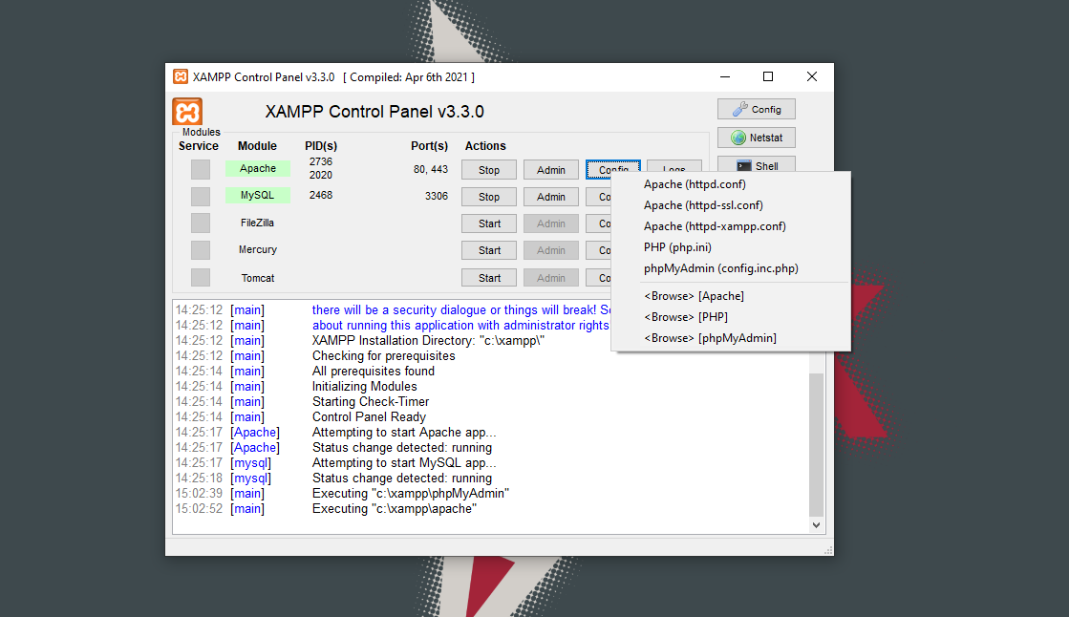Choose Apache (httpd-ssl.conf) from menu
1069x617 pixels.
click(703, 205)
